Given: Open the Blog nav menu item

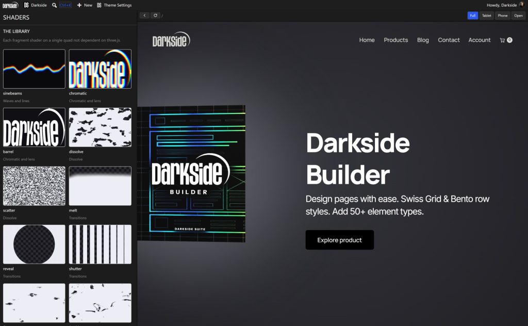Looking at the screenshot, I should tap(423, 40).
